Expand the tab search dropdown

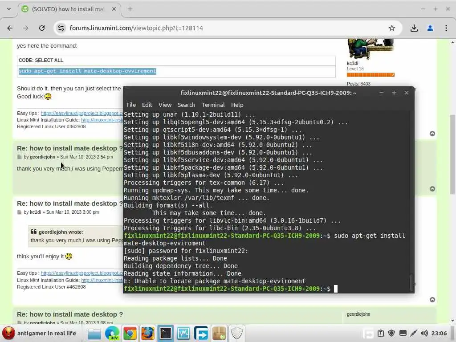(x=9, y=9)
